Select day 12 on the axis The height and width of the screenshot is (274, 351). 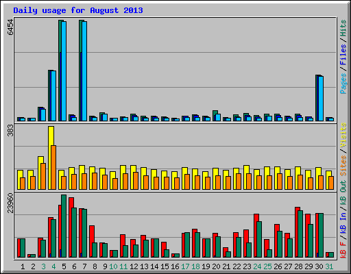(x=134, y=266)
